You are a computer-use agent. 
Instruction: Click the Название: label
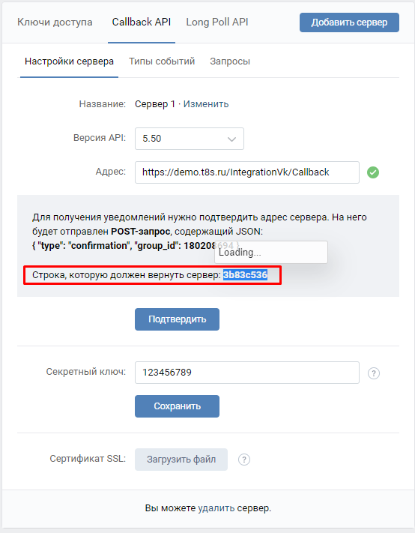pos(102,104)
